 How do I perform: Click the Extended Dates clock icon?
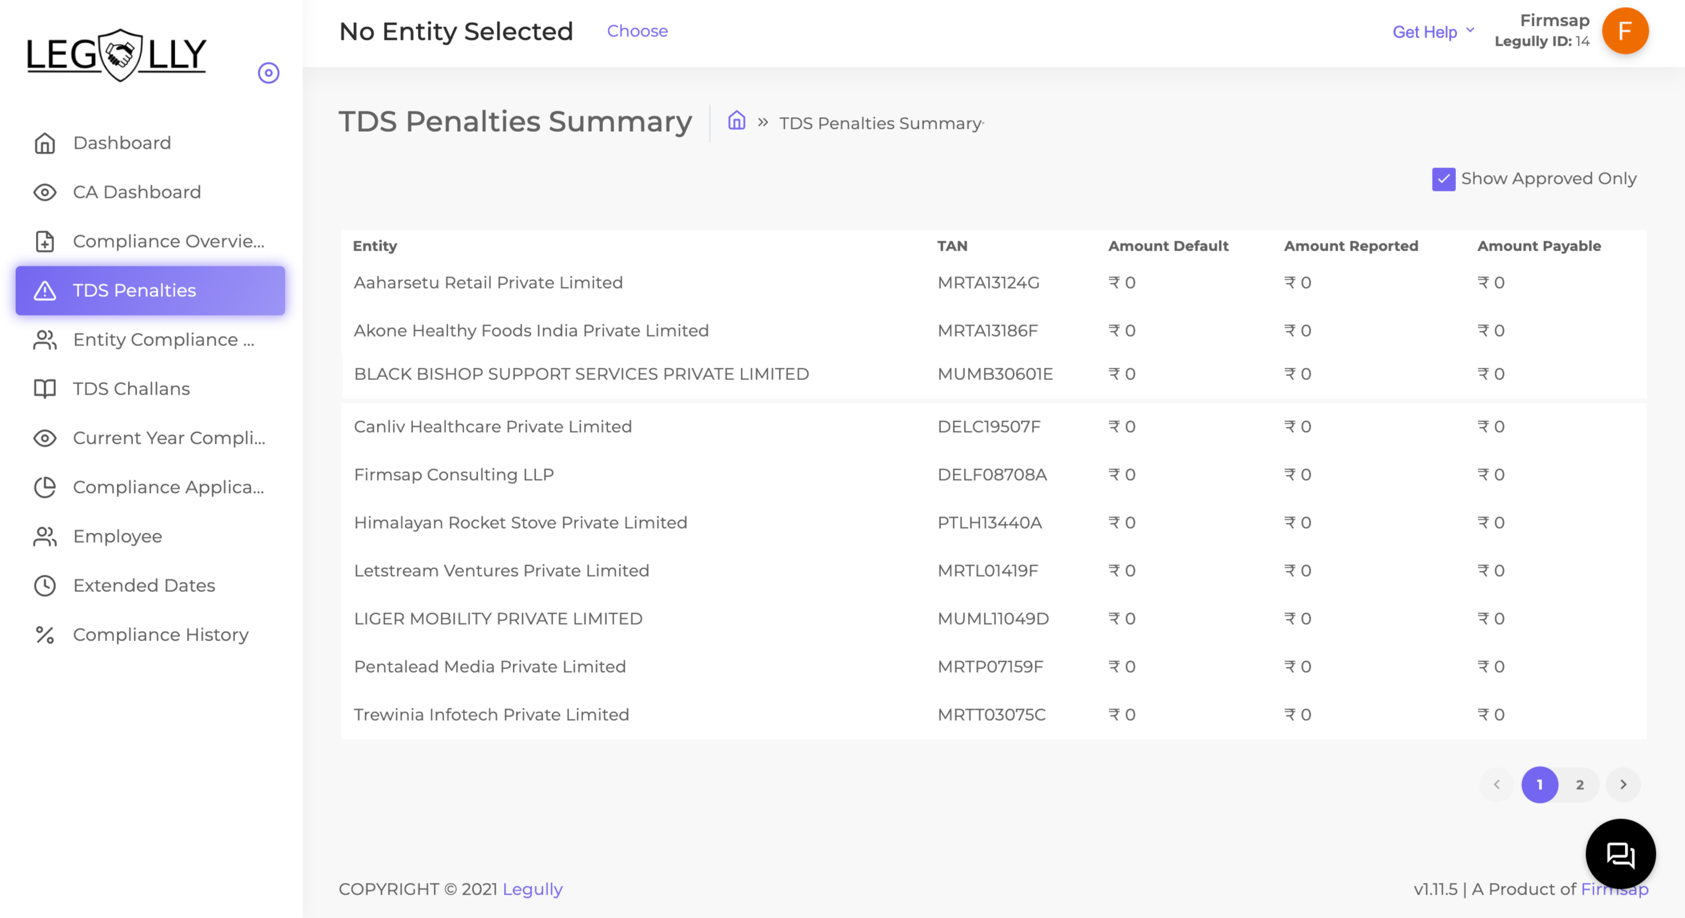(x=45, y=585)
